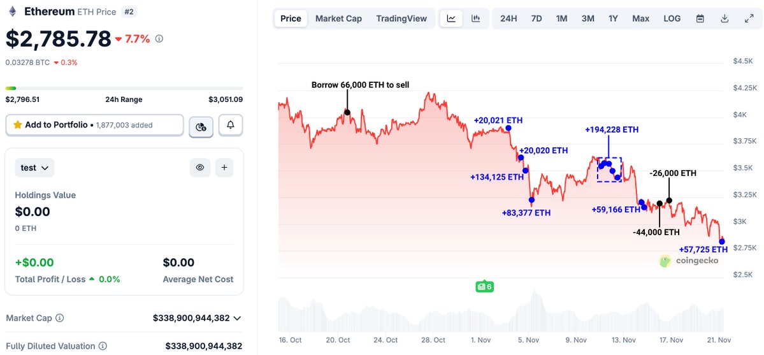The width and height of the screenshot is (764, 355).
Task: Click the download chart data icon
Action: tap(724, 18)
